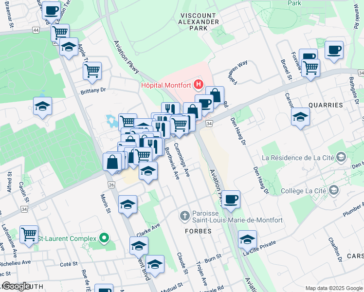Select the VISCOUNT ALEXANDER PARK label
364x292 pixels.
click(x=199, y=22)
